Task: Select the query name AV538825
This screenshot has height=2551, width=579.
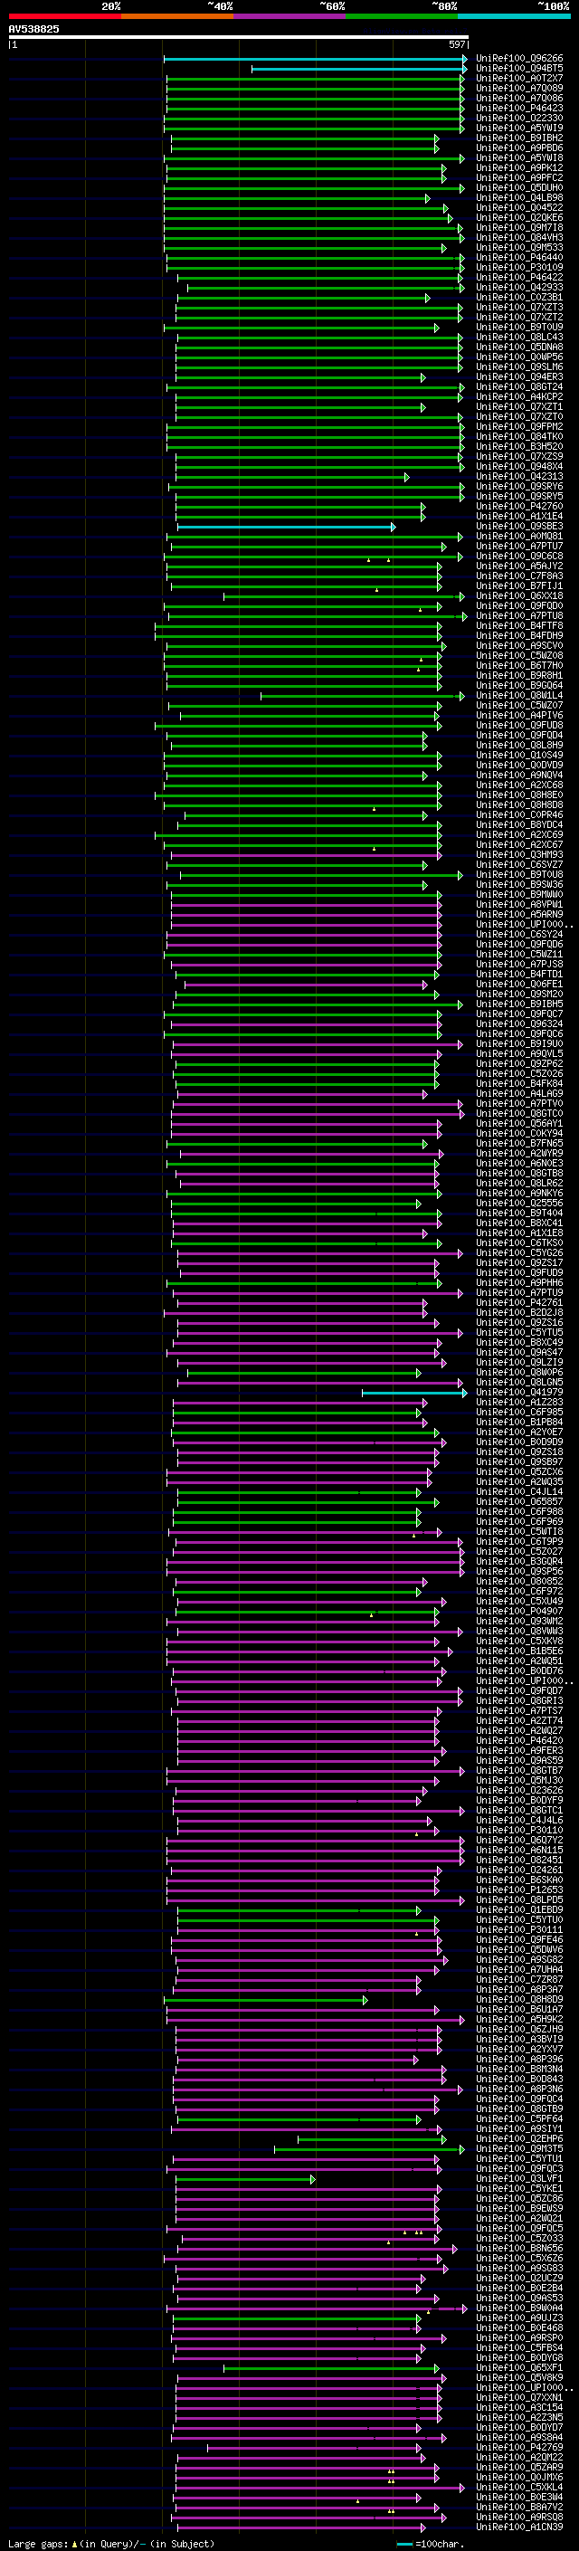Action: [33, 29]
